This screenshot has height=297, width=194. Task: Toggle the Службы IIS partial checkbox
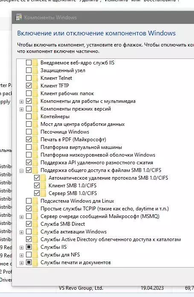29,247
